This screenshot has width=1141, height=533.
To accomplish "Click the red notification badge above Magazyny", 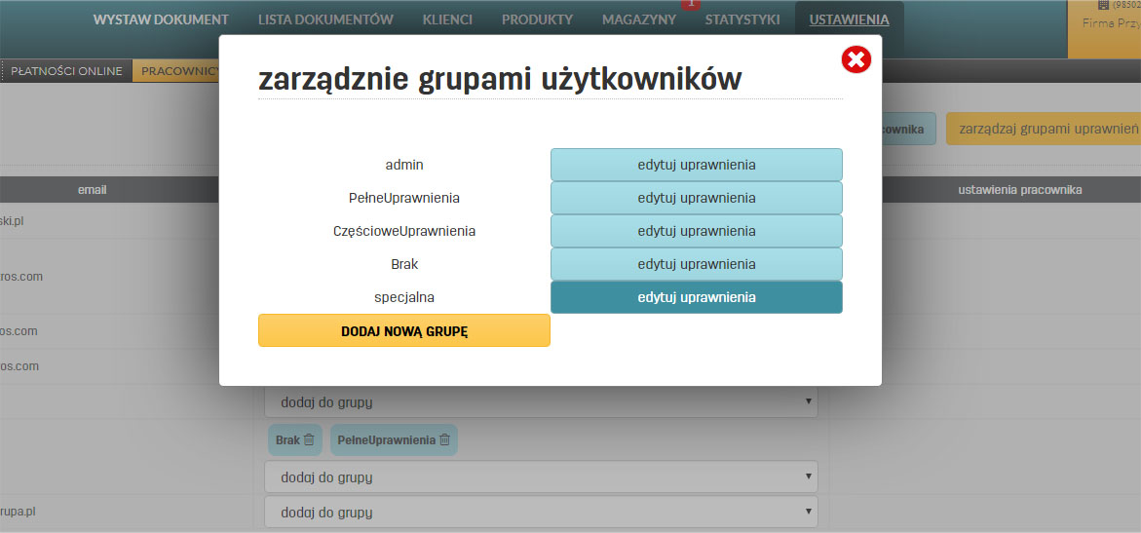I will pyautogui.click(x=691, y=4).
